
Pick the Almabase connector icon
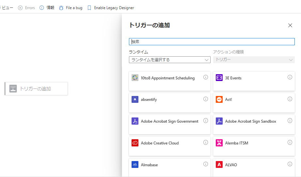pos(135,165)
